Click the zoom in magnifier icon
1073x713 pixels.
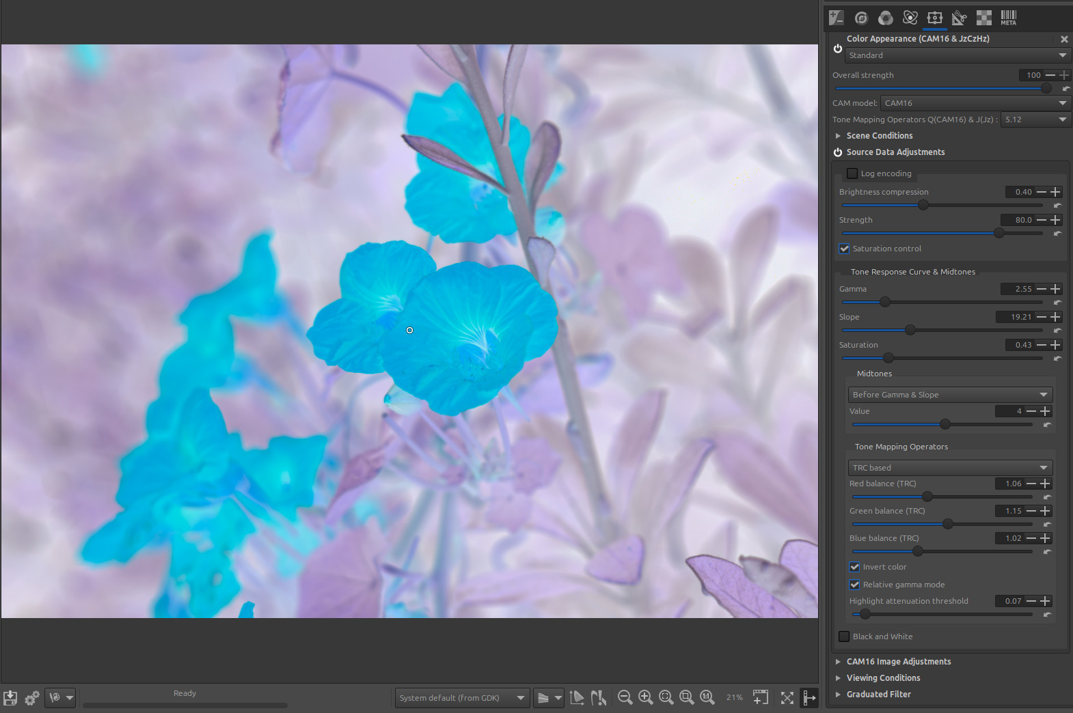(645, 697)
